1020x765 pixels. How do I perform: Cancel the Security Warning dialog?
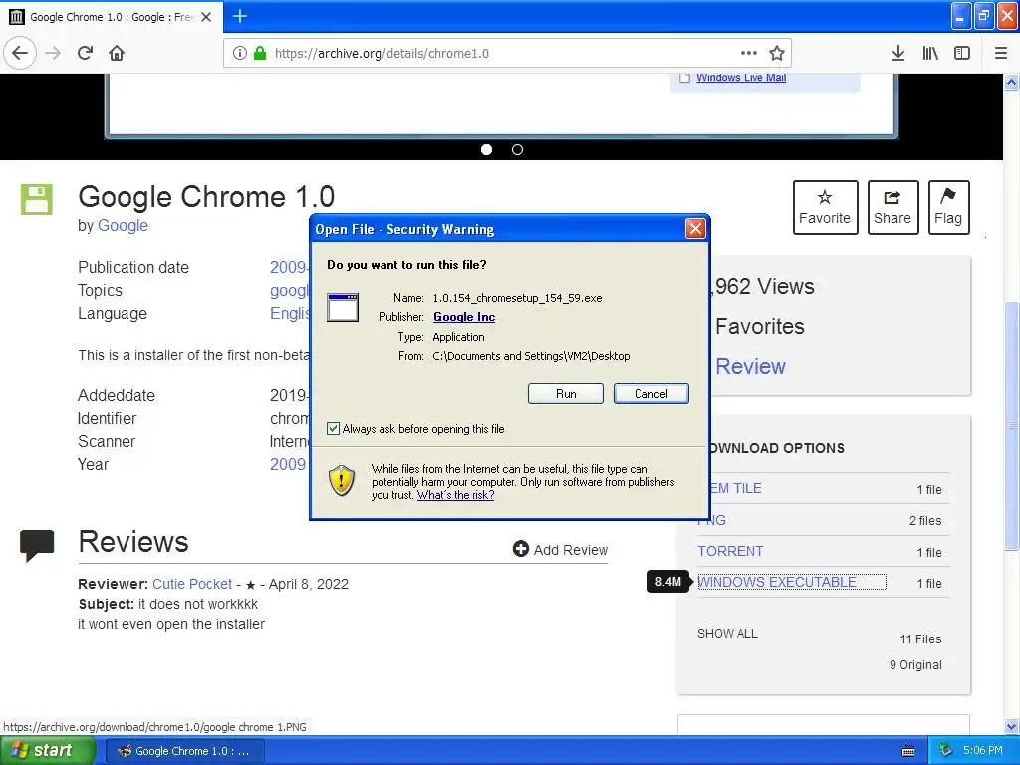[x=650, y=394]
